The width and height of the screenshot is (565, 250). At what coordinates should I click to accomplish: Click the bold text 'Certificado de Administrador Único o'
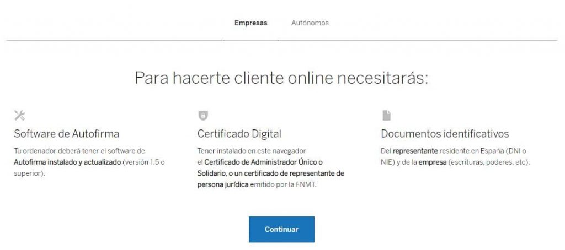(263, 162)
